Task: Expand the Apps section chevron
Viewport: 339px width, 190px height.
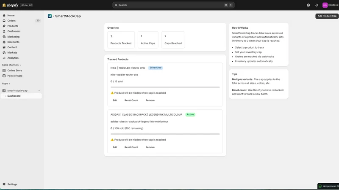Action: point(9,84)
